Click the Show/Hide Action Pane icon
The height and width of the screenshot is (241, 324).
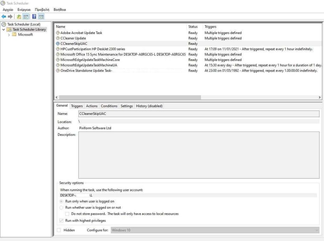[41, 16]
